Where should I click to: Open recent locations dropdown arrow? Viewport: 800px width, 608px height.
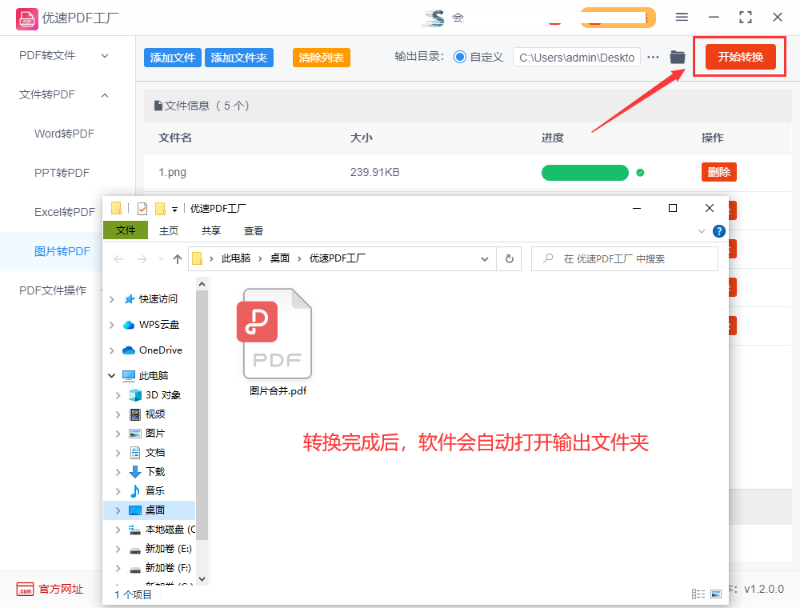pos(162,259)
